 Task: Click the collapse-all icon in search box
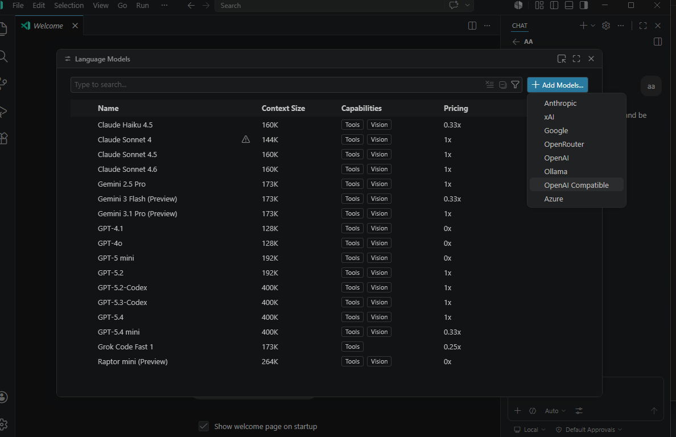[x=489, y=85]
